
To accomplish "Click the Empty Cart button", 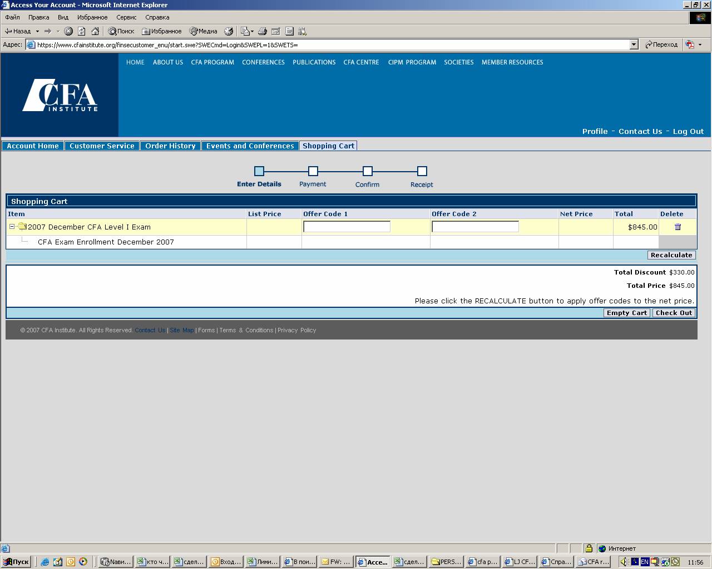I will (627, 313).
